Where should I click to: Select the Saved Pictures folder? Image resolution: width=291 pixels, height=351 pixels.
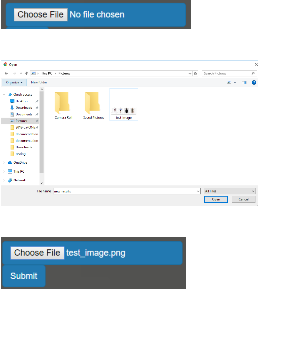[x=93, y=105]
